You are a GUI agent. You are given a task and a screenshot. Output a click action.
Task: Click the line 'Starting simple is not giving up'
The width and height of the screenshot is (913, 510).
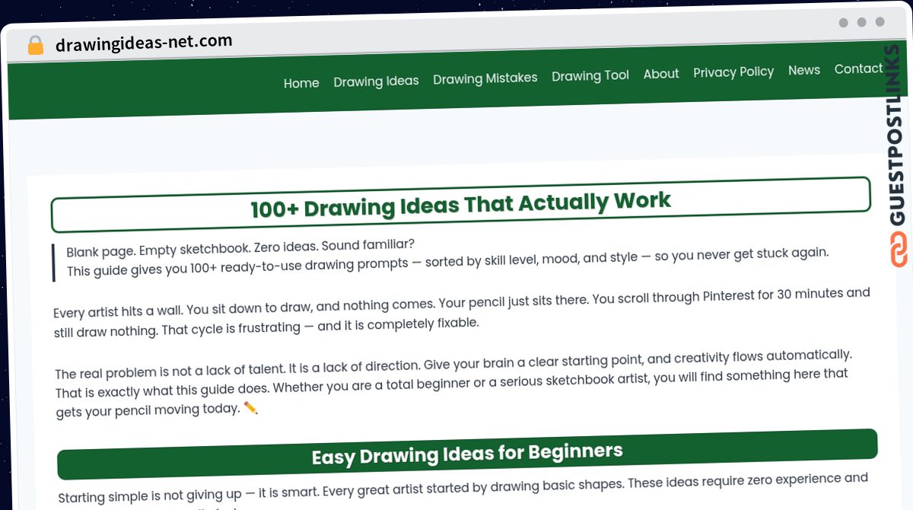(463, 488)
